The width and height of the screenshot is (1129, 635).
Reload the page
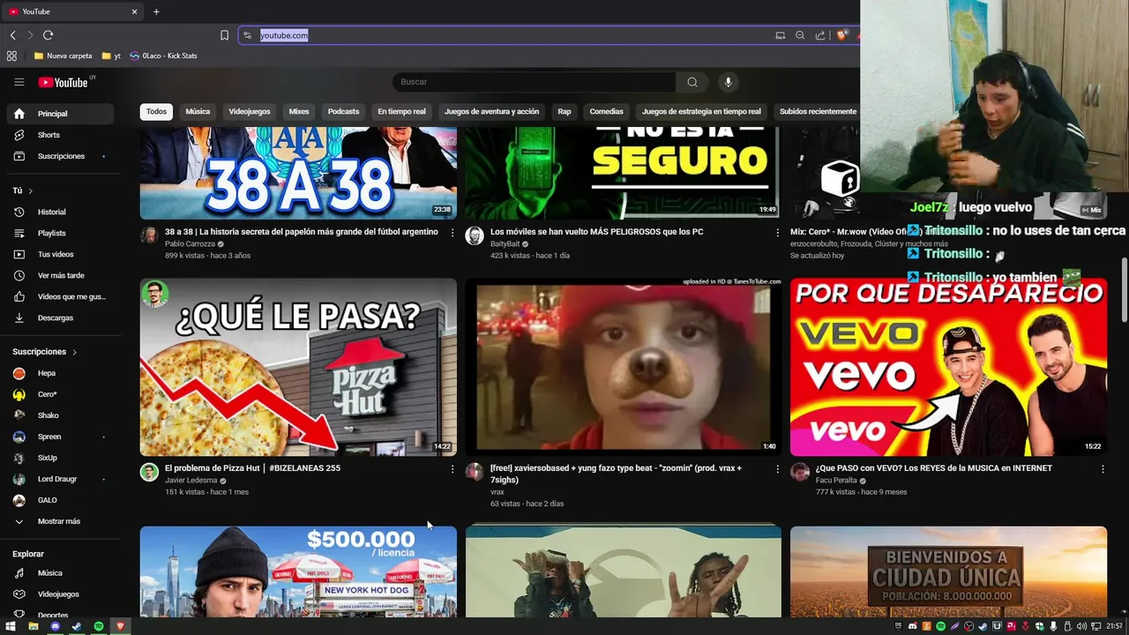click(48, 35)
